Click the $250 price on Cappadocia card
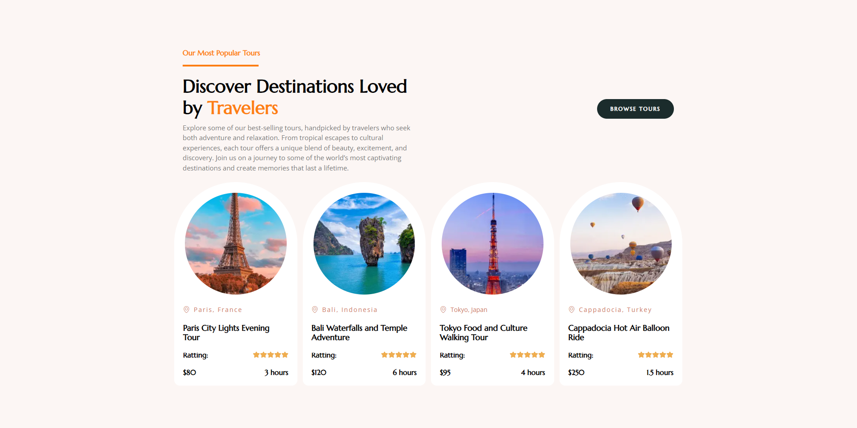This screenshot has height=428, width=857. [x=576, y=372]
